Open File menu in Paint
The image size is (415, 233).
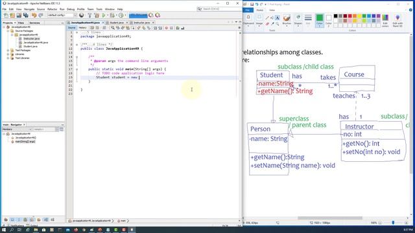[x=248, y=10]
